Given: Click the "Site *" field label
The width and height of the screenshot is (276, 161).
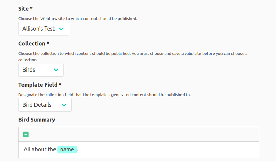Looking at the screenshot, I should pos(25,9).
